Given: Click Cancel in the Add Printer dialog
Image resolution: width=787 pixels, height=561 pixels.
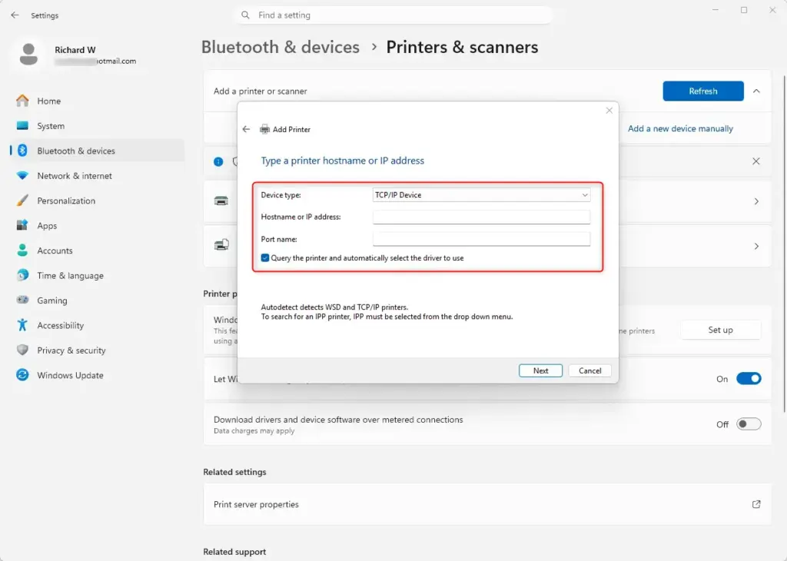Looking at the screenshot, I should tap(589, 370).
